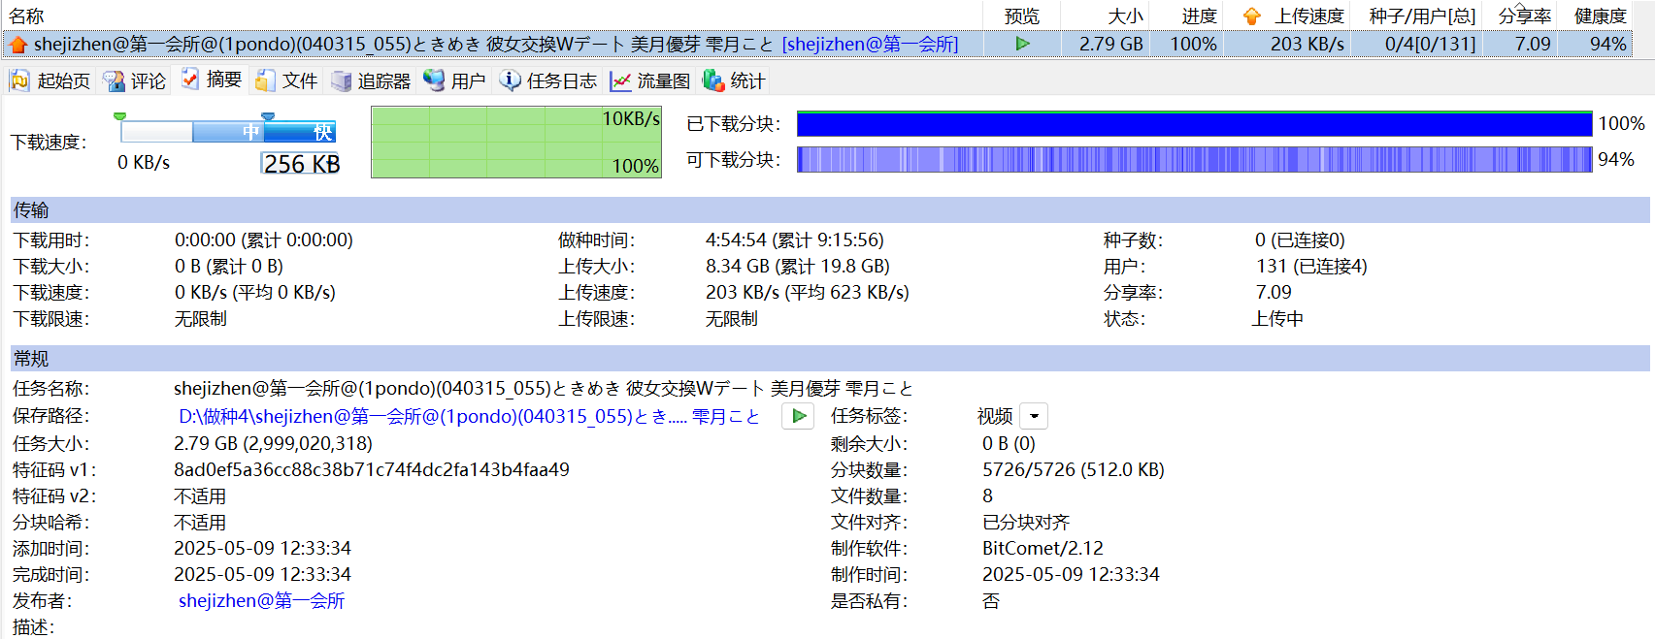Click the orange task status icon in torrent row
Viewport: 1655px width, 639px height.
pyautogui.click(x=17, y=45)
